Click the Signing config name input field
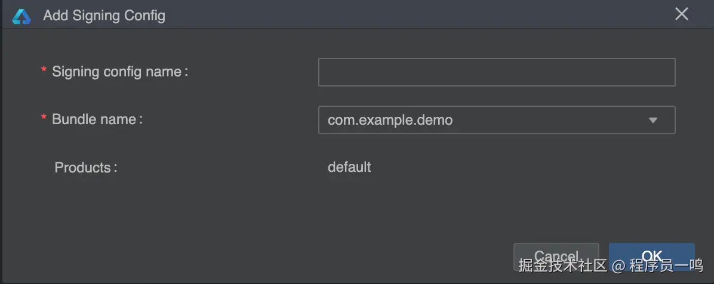The width and height of the screenshot is (714, 284). pos(496,72)
